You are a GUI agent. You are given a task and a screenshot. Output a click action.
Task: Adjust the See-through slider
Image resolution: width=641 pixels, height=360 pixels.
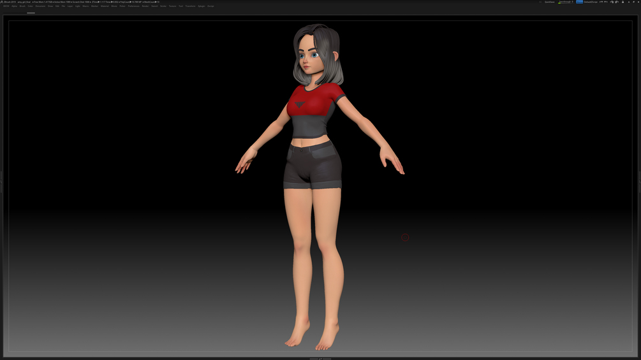tap(566, 2)
